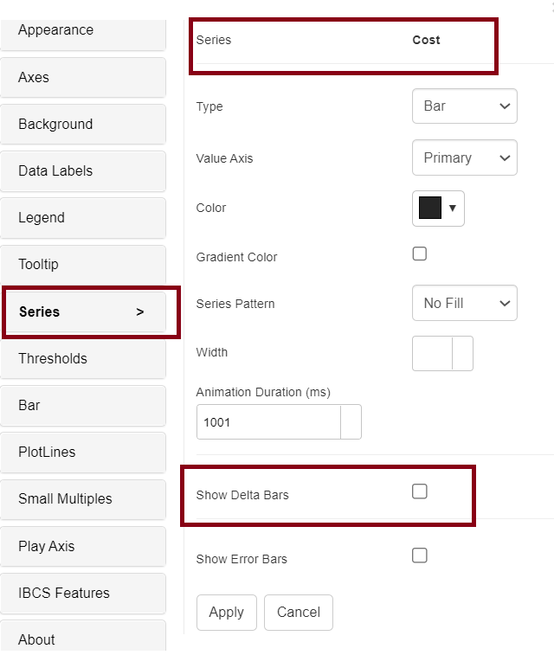Open the Appearance settings tab
This screenshot has height=655, width=554.
point(82,30)
